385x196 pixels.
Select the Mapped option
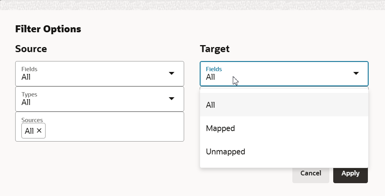click(x=220, y=128)
